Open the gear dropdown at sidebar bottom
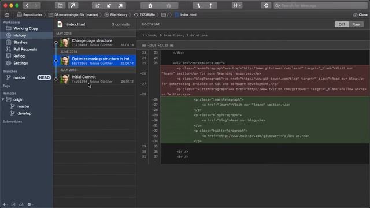The width and height of the screenshot is (370, 208). (x=30, y=205)
